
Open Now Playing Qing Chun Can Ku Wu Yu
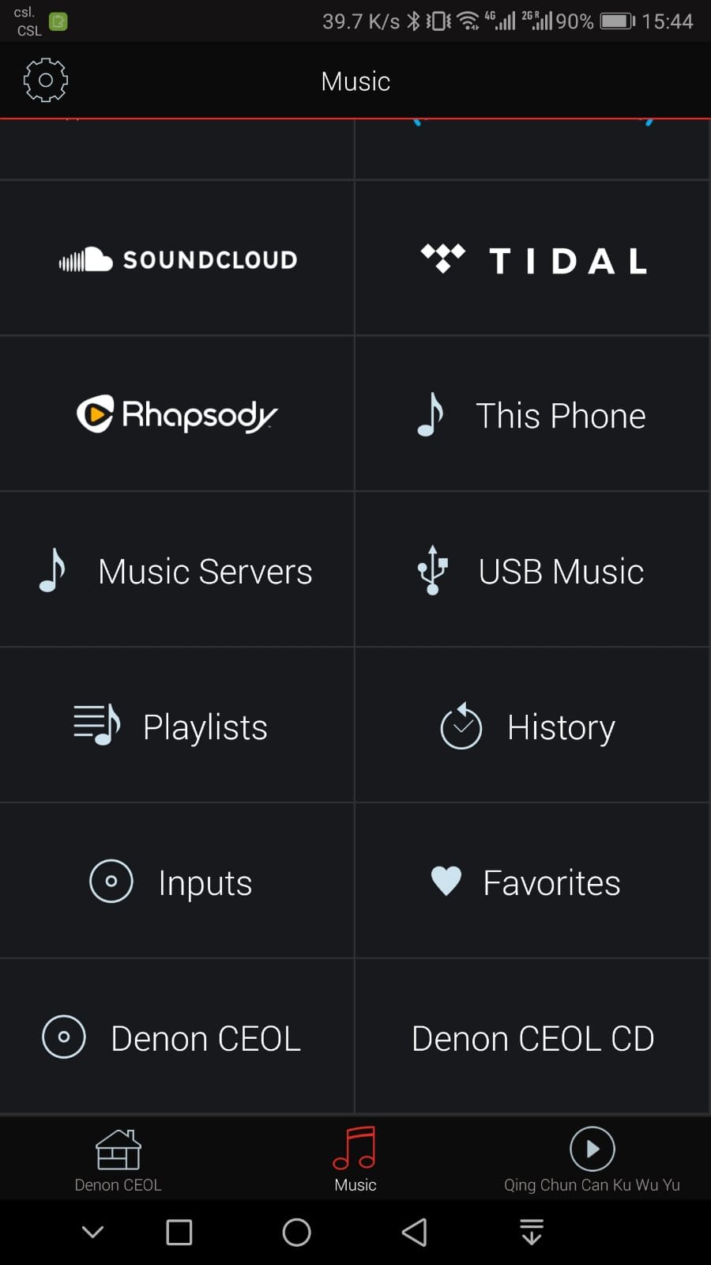pos(592,1160)
